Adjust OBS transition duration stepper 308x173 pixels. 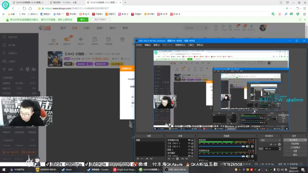280,149
